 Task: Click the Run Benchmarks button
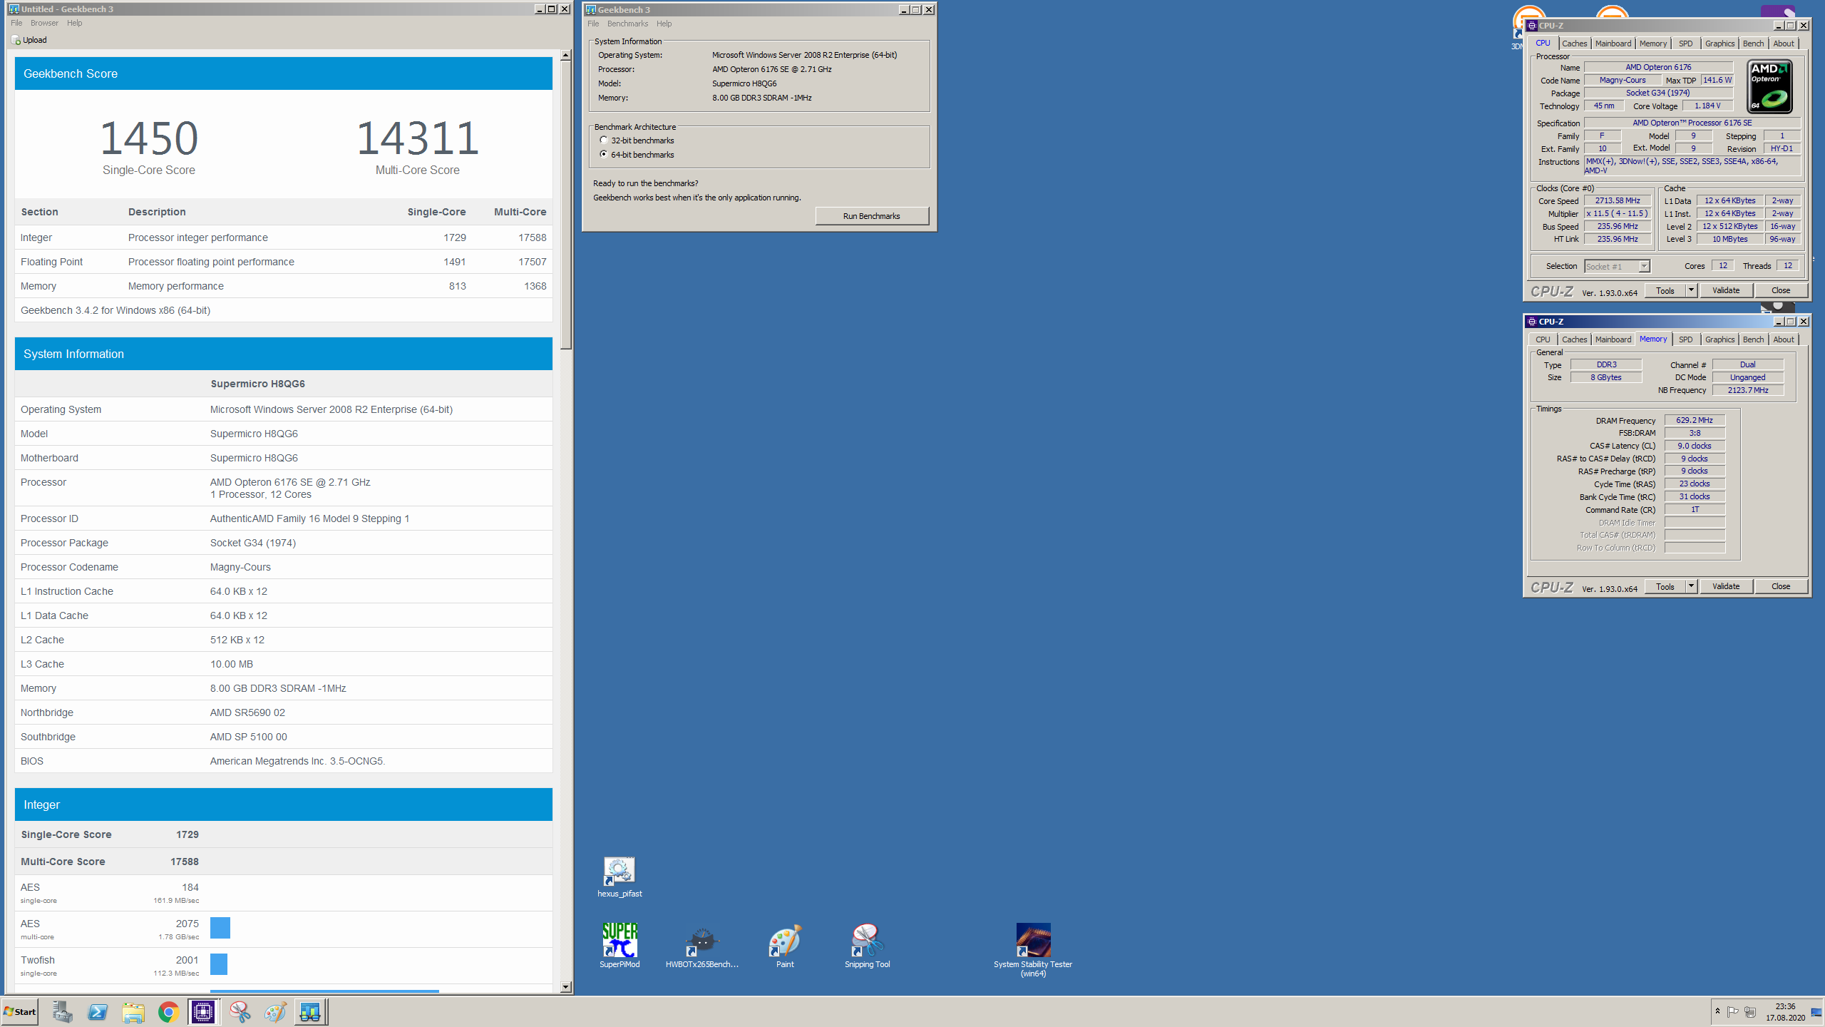[871, 216]
